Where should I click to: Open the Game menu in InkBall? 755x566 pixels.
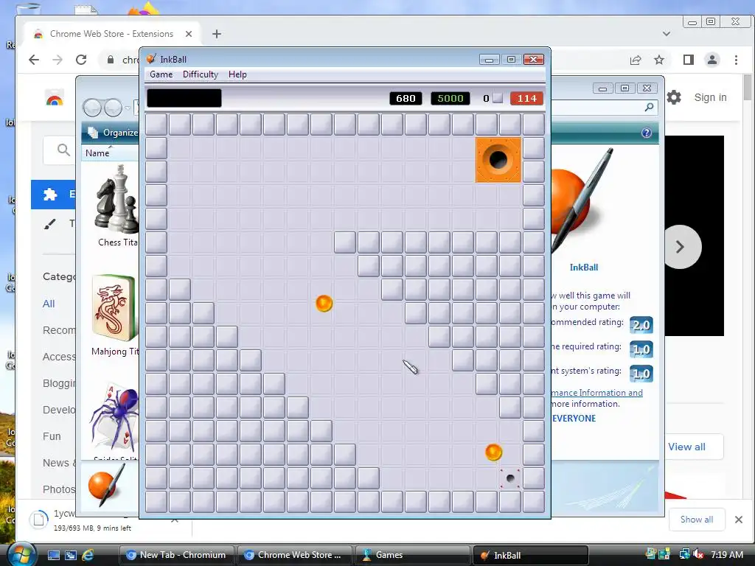(161, 74)
